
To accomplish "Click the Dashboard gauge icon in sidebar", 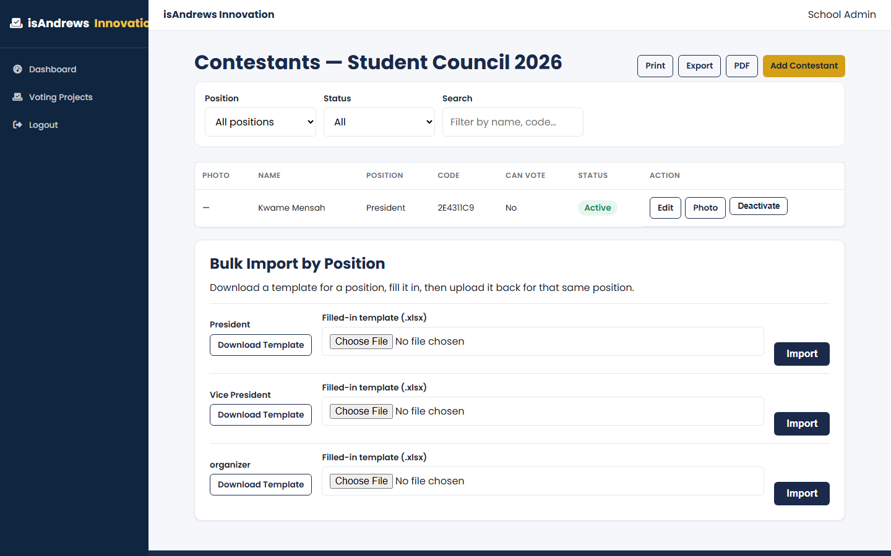I will point(17,69).
